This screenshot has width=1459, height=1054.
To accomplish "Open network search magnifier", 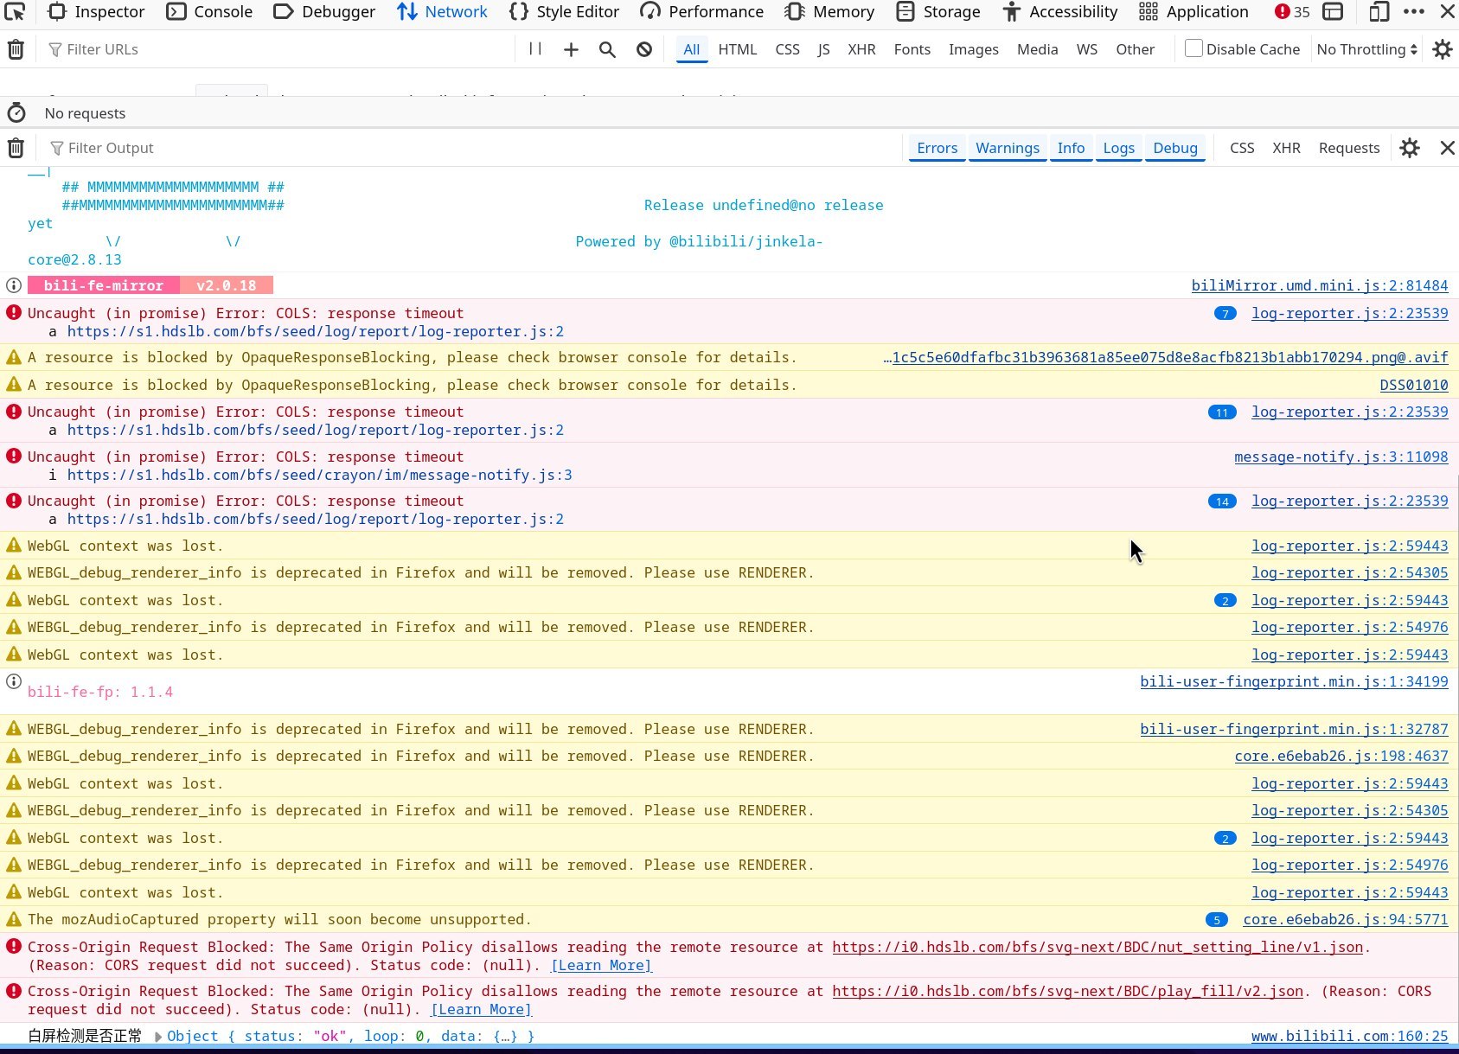I will tap(607, 50).
